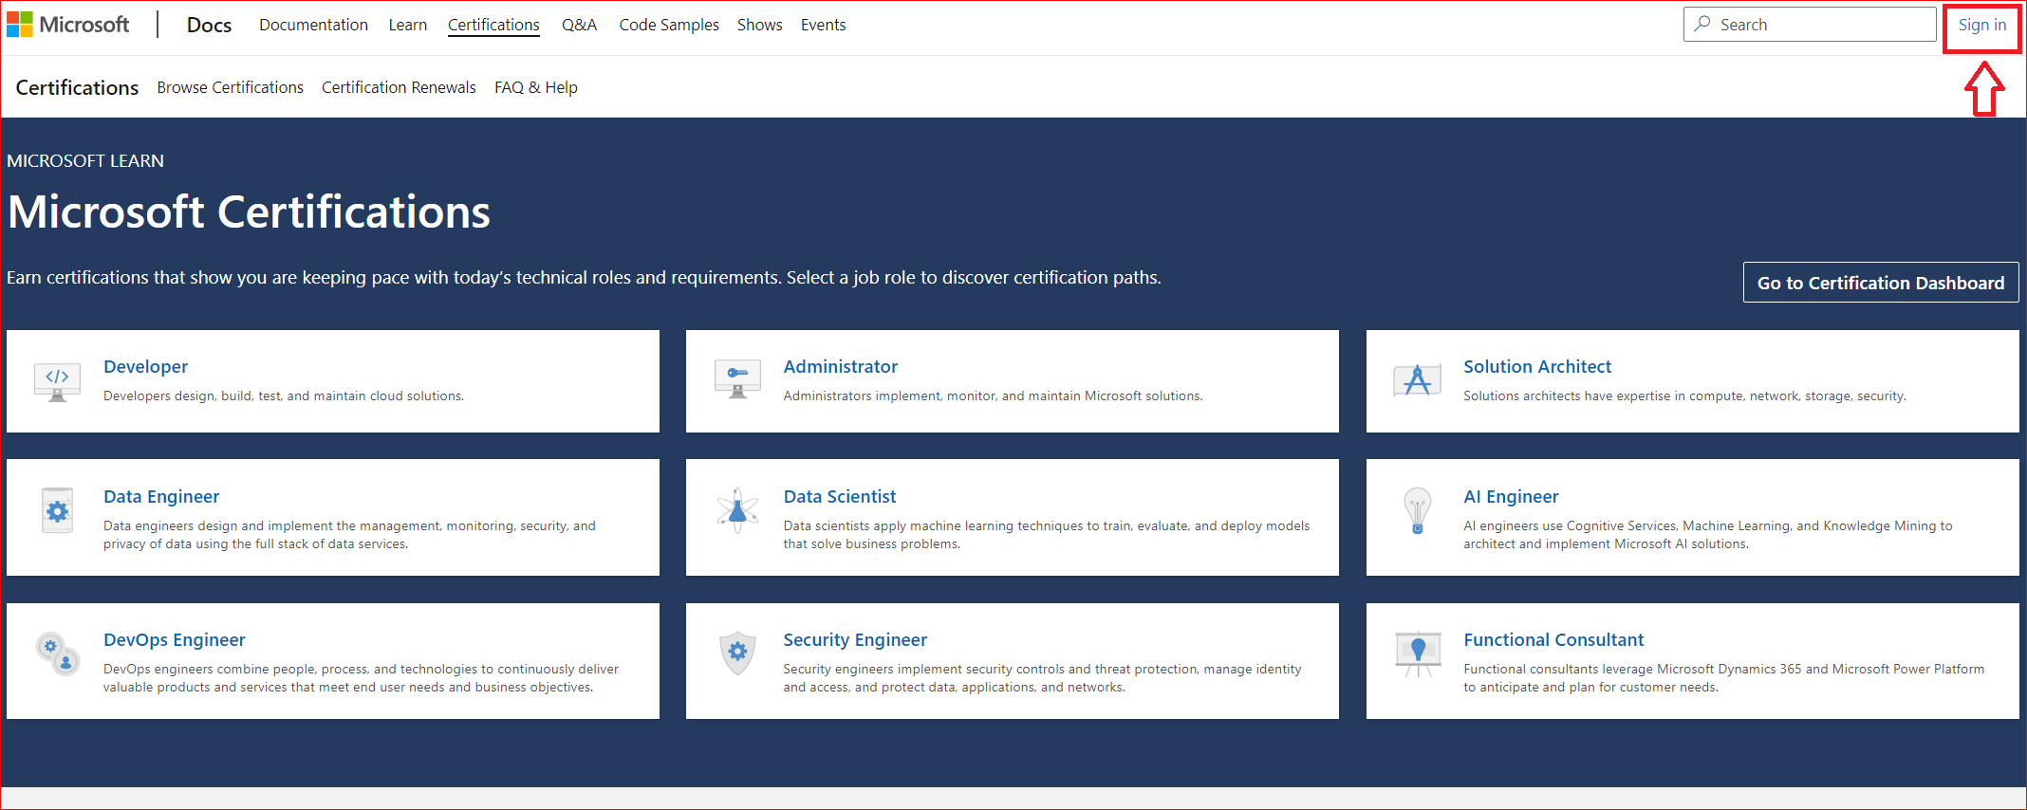Click 'Data scientists apply machine learning' description
Screen dimensions: 2027x810
[1046, 535]
